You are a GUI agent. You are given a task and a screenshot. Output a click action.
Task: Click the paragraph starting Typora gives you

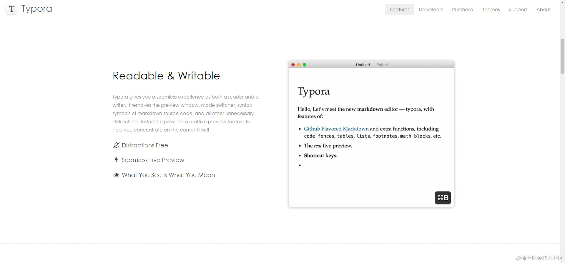pos(186,113)
